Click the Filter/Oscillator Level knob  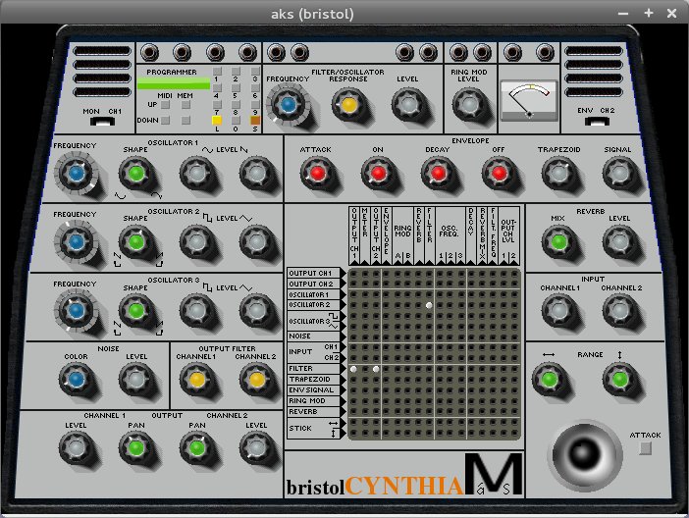pyautogui.click(x=408, y=105)
